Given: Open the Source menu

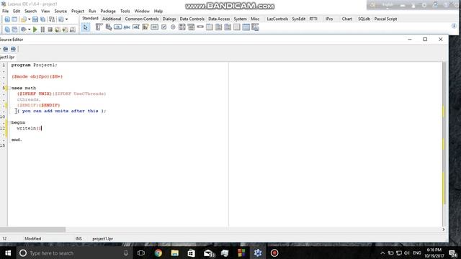Looking at the screenshot, I should pyautogui.click(x=61, y=12).
